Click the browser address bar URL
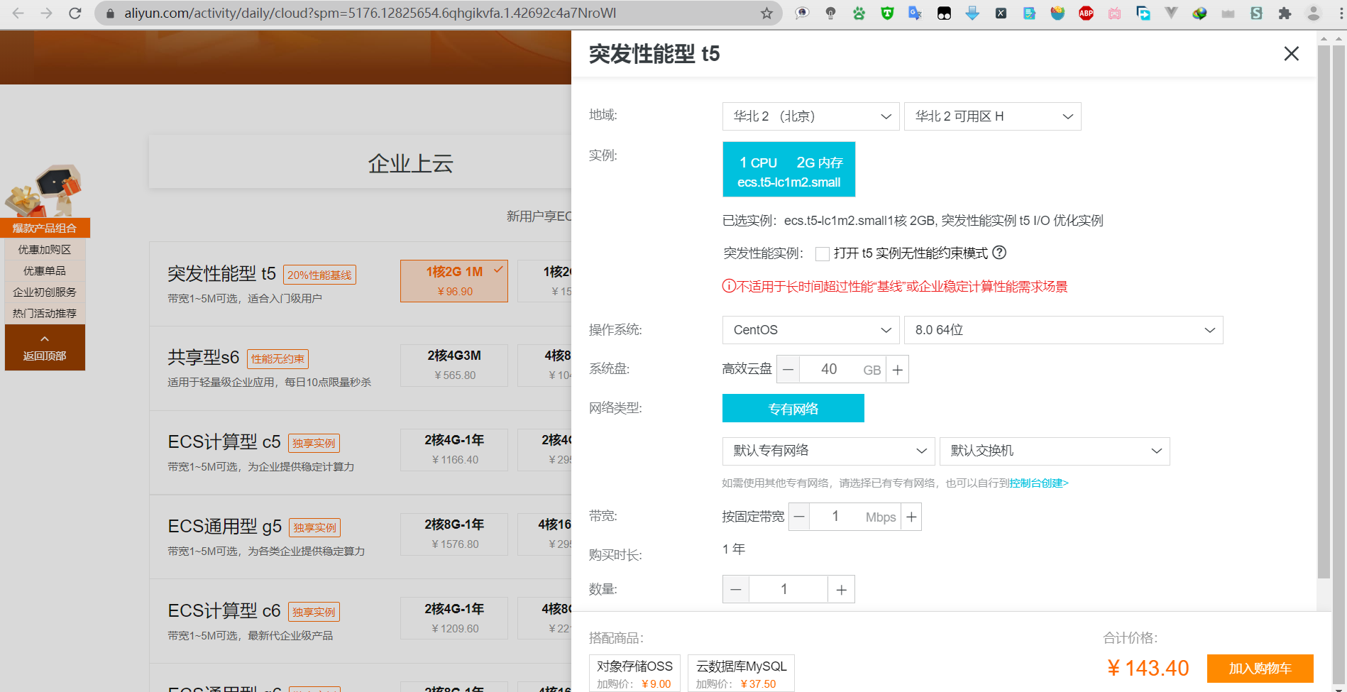1347x692 pixels. (370, 13)
